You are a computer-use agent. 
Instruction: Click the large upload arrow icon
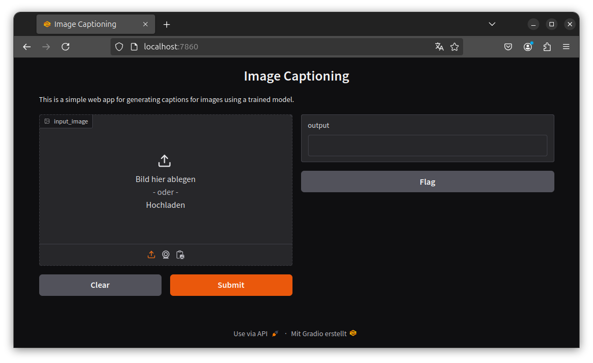tap(164, 161)
